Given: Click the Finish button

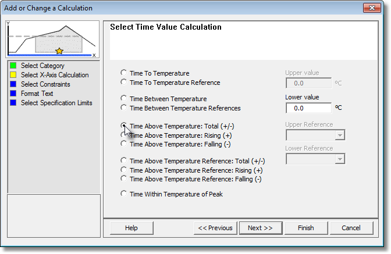Looking at the screenshot, I should point(306,228).
